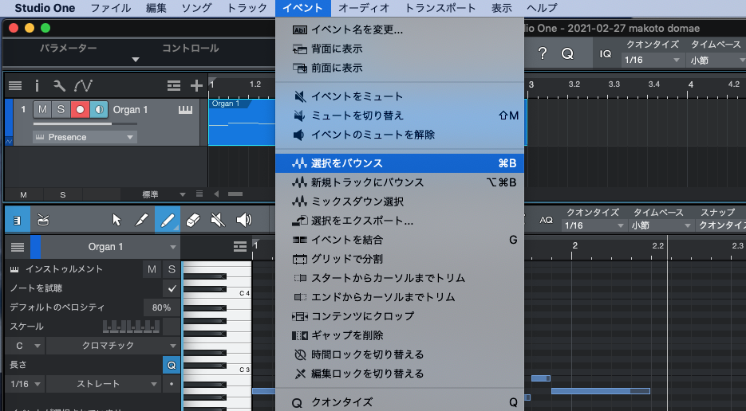Viewport: 746px width, 411px height.
Task: Record-arm the Organ 1 track
Action: (x=80, y=109)
